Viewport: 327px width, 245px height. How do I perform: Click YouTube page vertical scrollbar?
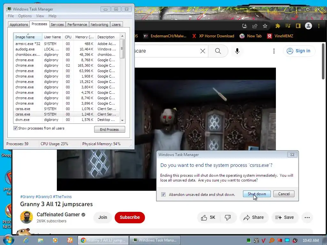click(x=323, y=62)
